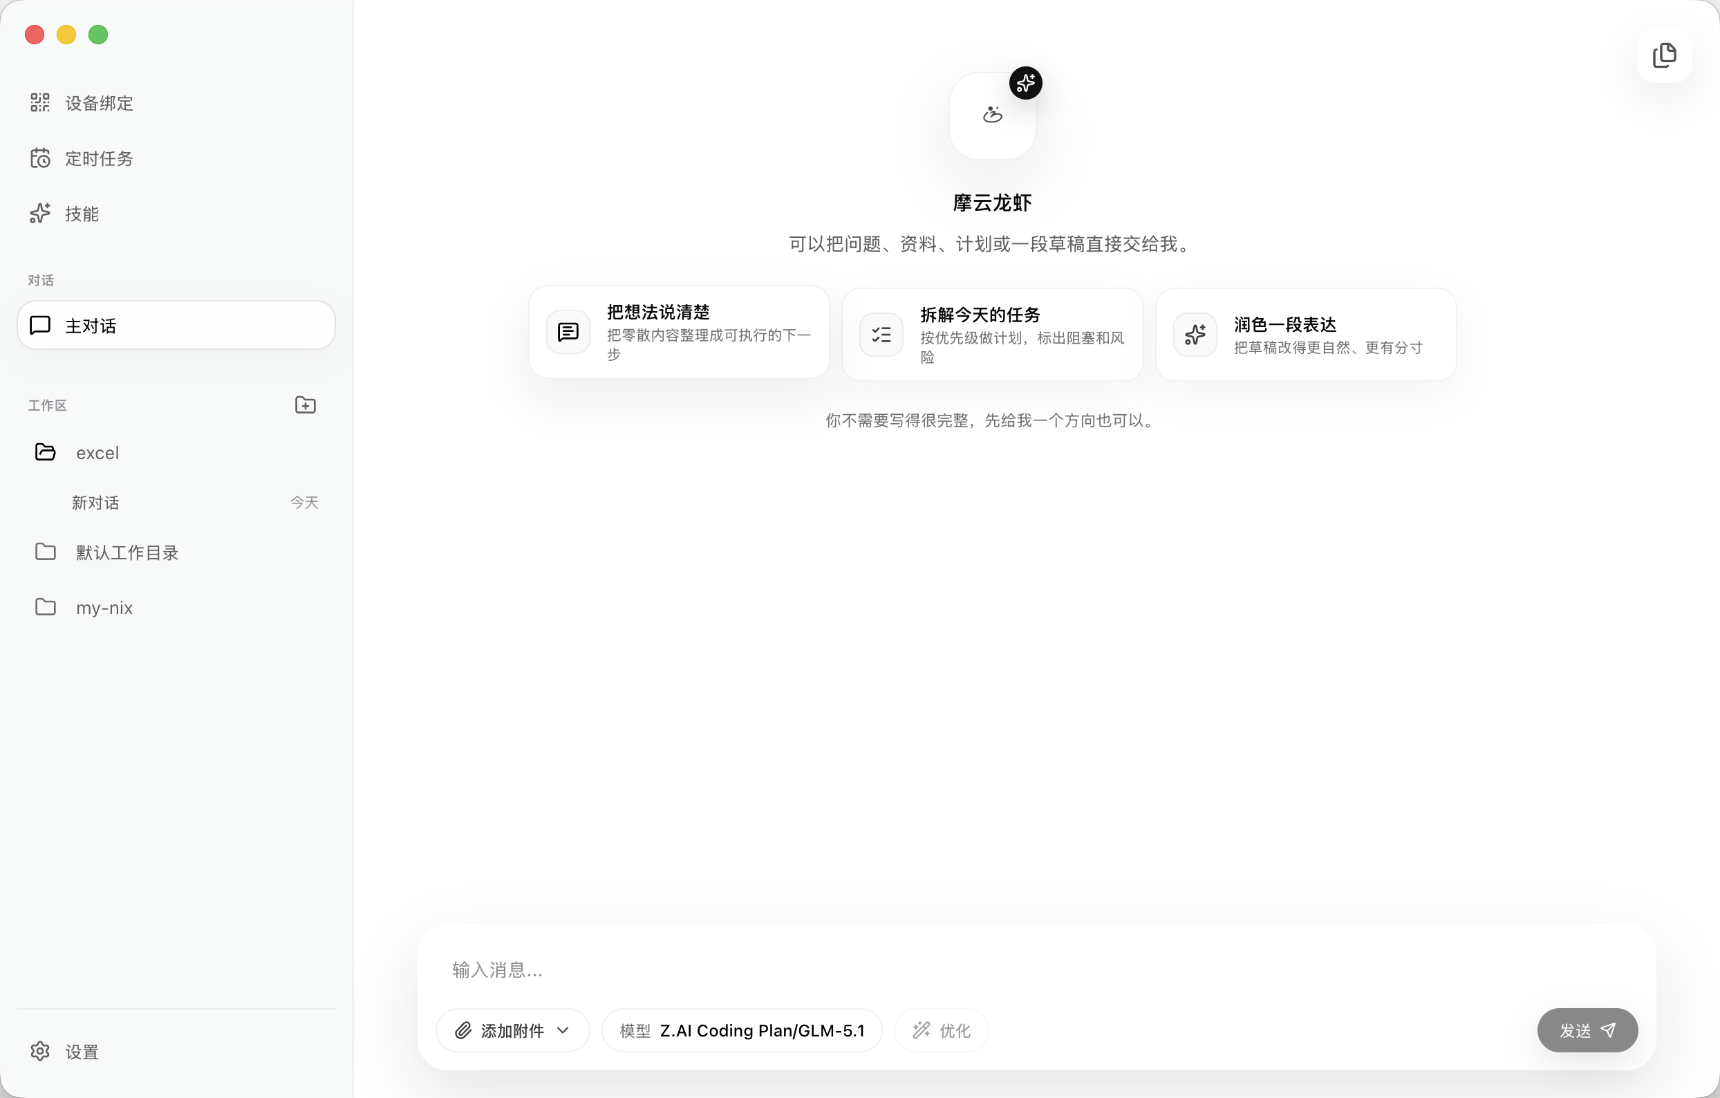1720x1098 pixels.
Task: Open the 定时任务 menu item
Action: pyautogui.click(x=176, y=158)
